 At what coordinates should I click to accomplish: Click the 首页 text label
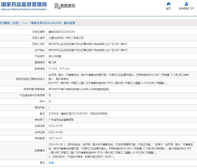pyautogui.click(x=168, y=8)
